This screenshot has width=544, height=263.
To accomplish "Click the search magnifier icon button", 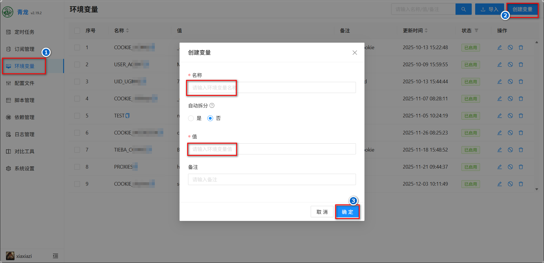I will click(463, 9).
